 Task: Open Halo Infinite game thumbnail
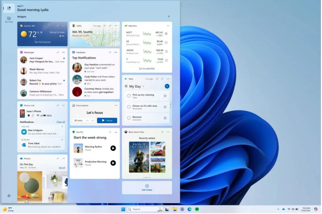tap(140, 157)
